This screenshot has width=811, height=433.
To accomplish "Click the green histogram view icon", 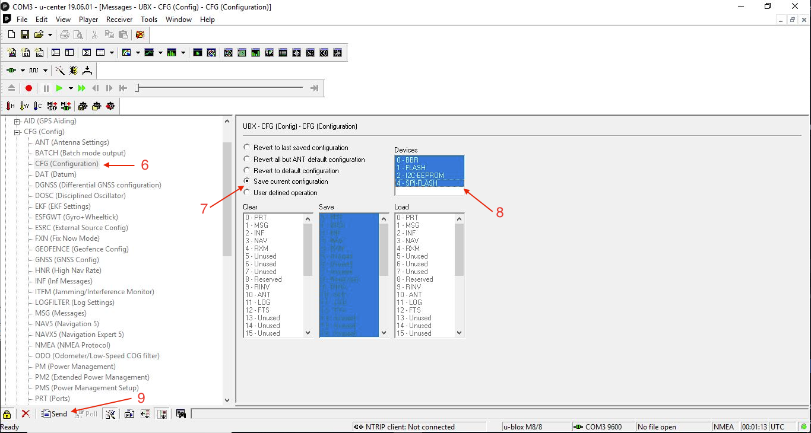I will 172,53.
